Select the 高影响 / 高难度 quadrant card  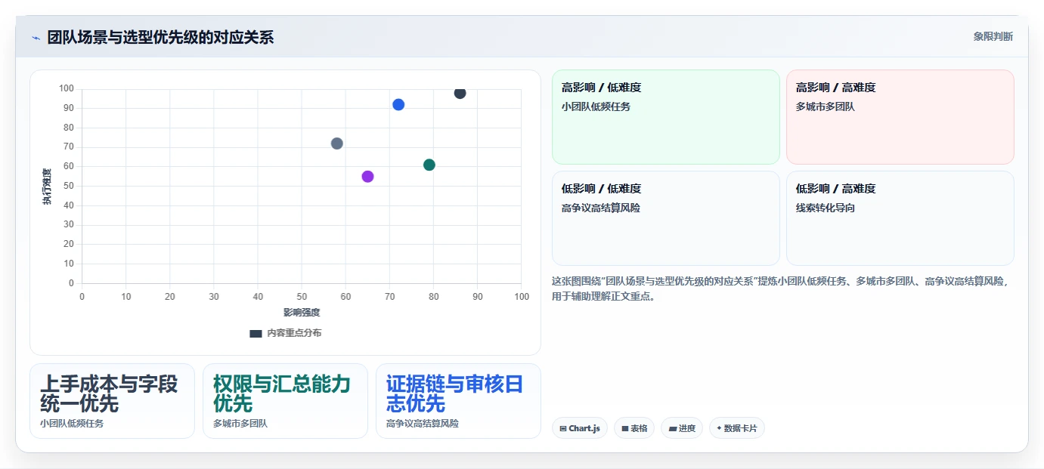(900, 117)
